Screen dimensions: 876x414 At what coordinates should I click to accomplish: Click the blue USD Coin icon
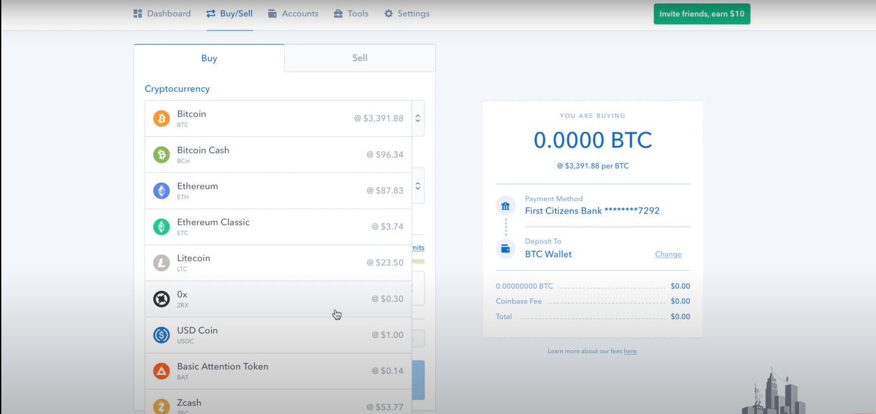tap(161, 335)
